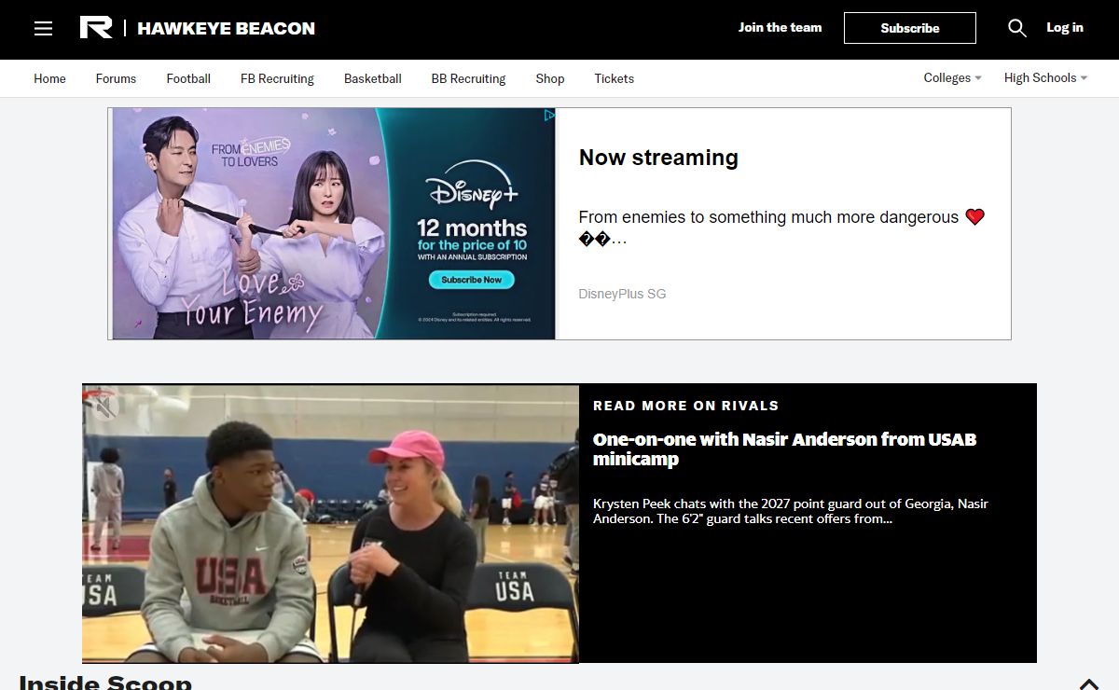Click Read More on Rivals label
1119x690 pixels.
(685, 406)
